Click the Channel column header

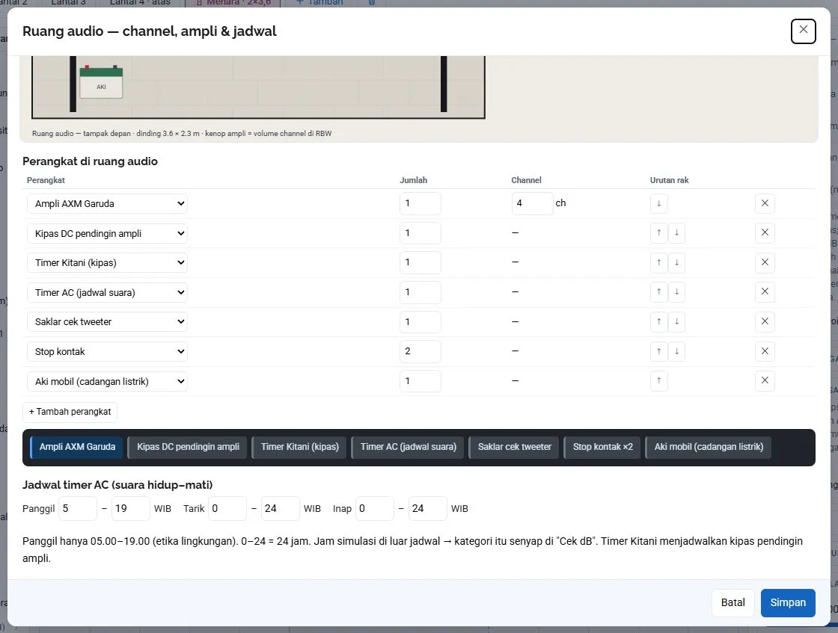click(526, 180)
